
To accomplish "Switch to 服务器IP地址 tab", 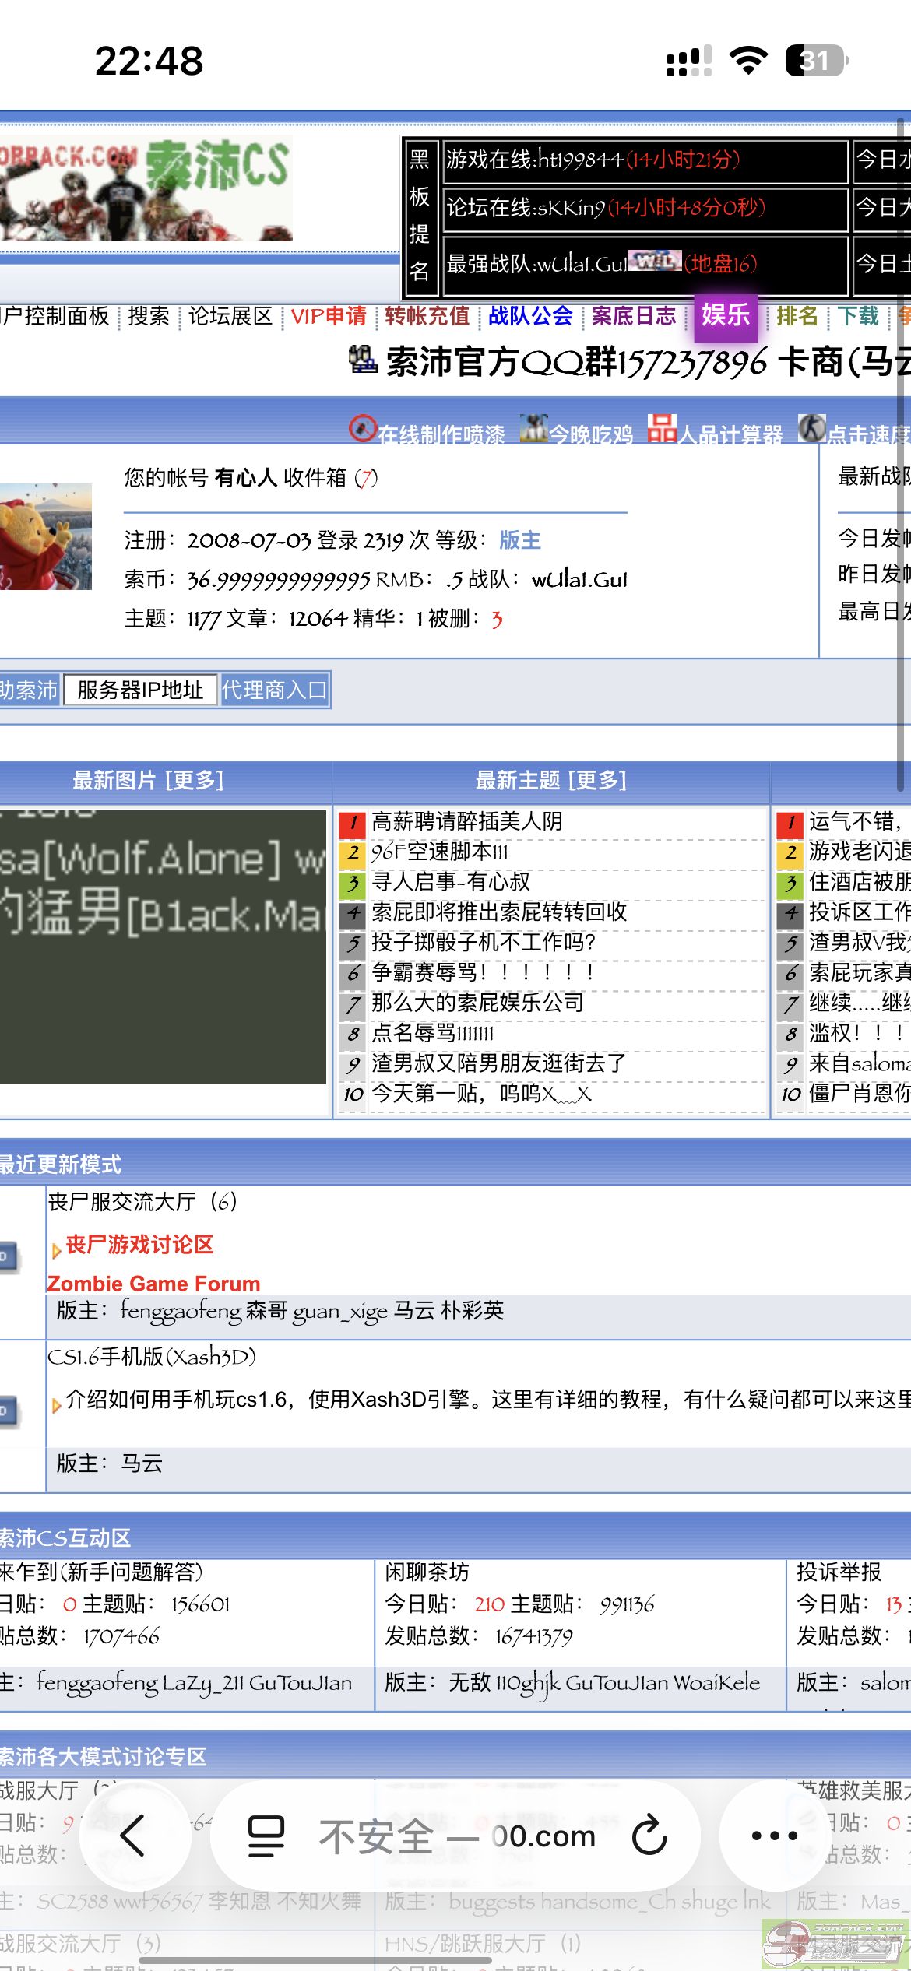I will tap(140, 690).
